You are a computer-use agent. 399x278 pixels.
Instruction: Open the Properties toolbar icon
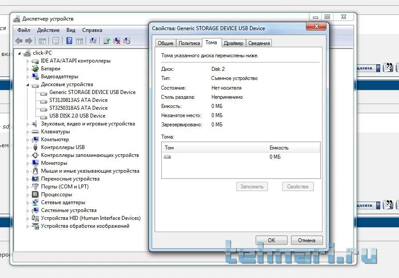(56, 41)
